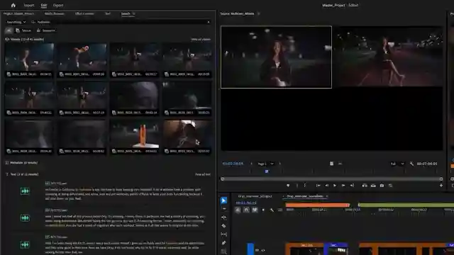Click the Drag Audio Only icon
The height and width of the screenshot is (255, 454).
pyautogui.click(x=340, y=164)
